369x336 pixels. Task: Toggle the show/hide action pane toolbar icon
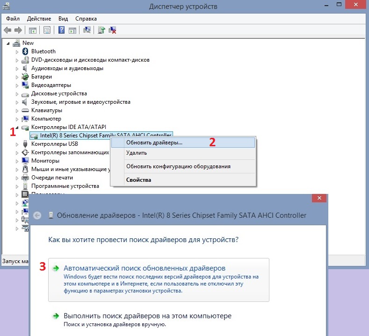pos(72,30)
